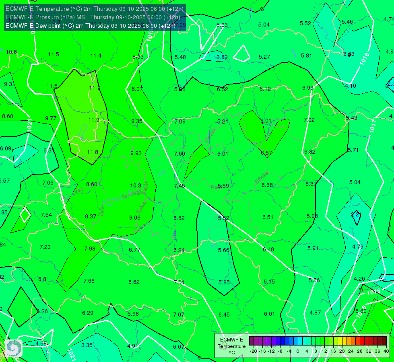Click the 4.76 dew point value

(x=357, y=247)
